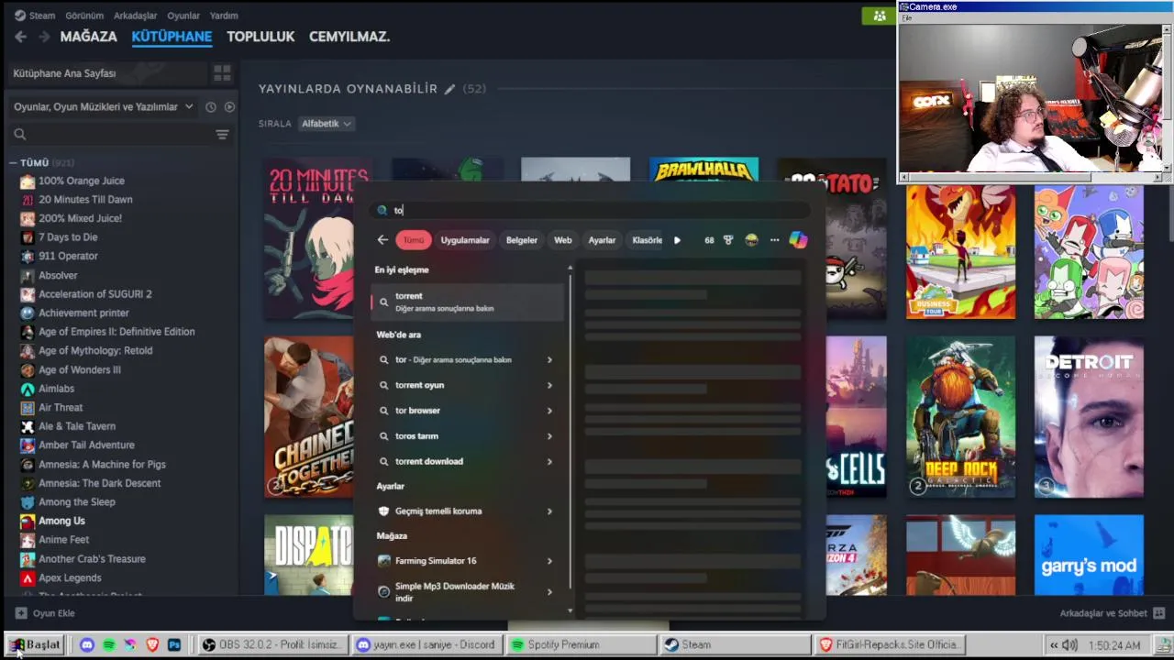
Task: Select the Uygulamalar search filter tab
Action: click(x=465, y=240)
